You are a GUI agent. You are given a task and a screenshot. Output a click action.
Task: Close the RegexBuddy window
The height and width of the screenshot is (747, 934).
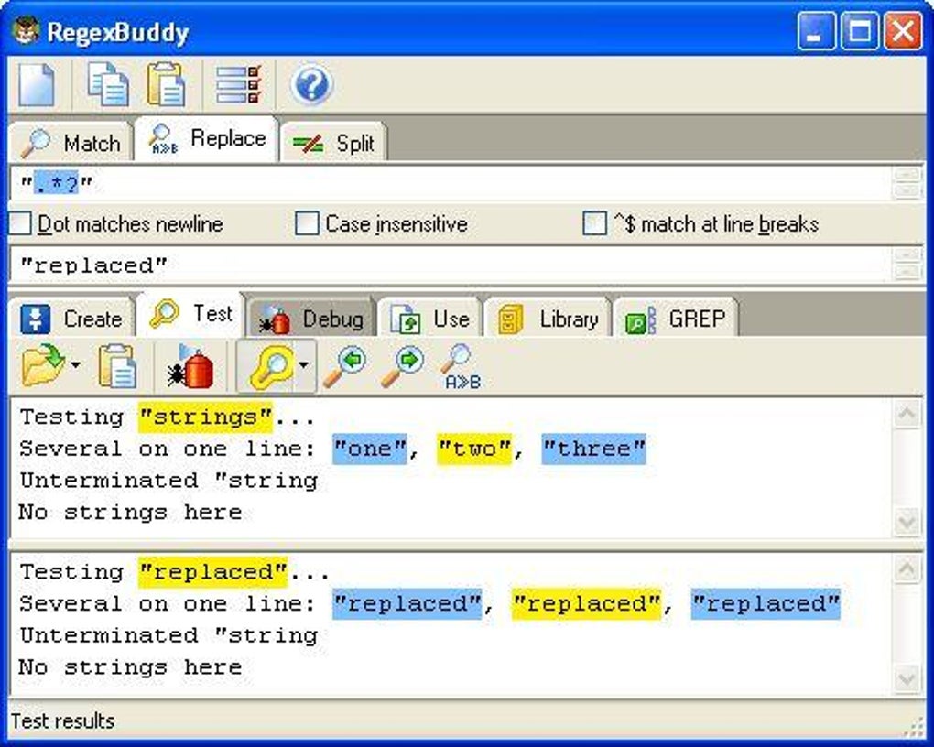coord(903,31)
